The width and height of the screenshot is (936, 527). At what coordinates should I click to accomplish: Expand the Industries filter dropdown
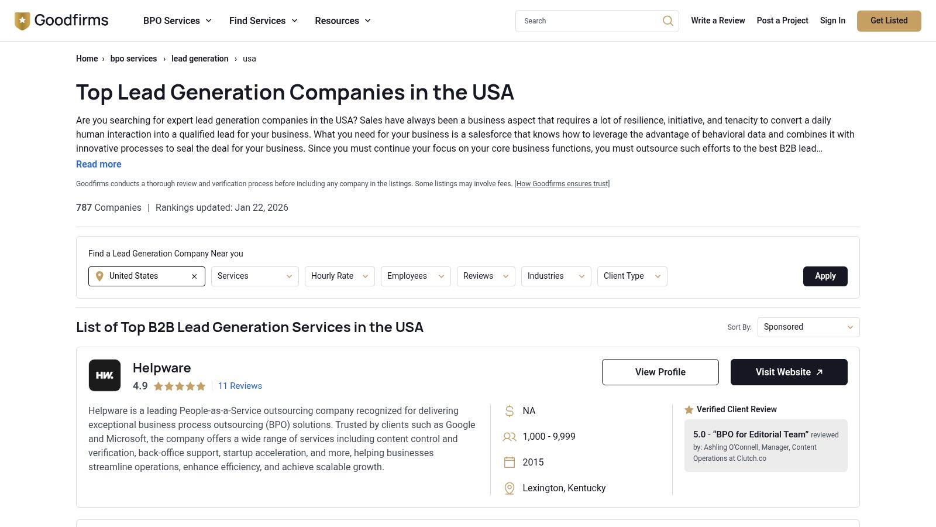556,276
